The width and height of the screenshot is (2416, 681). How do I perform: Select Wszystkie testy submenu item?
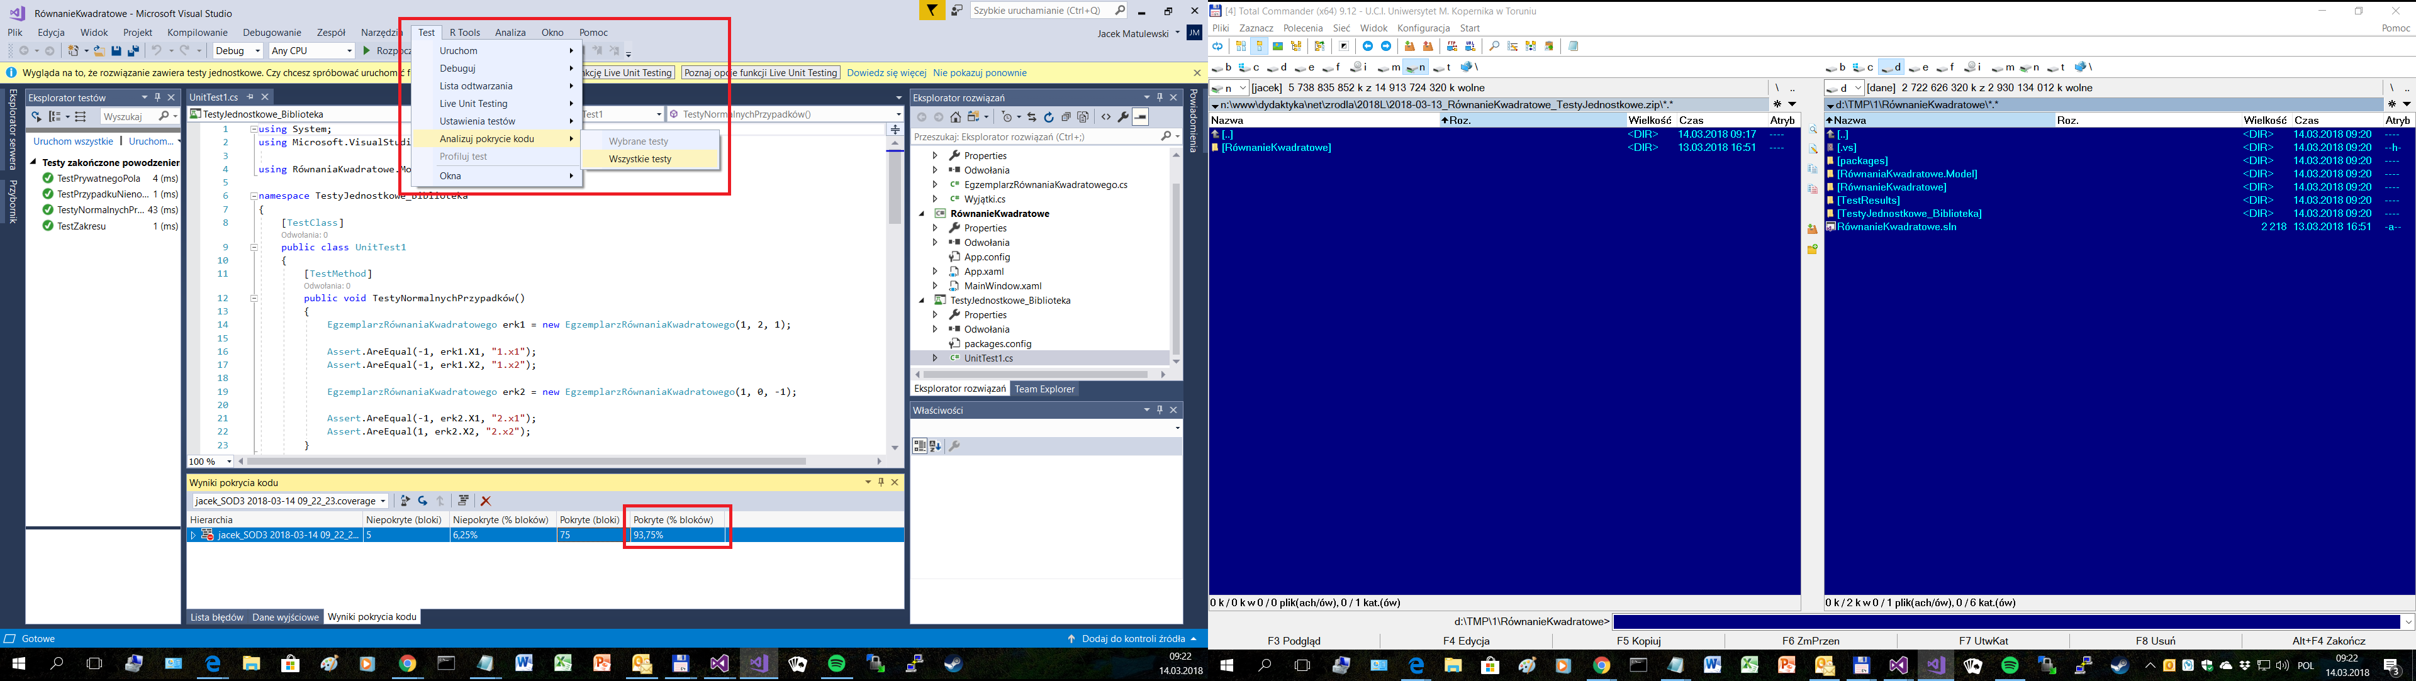pos(640,159)
